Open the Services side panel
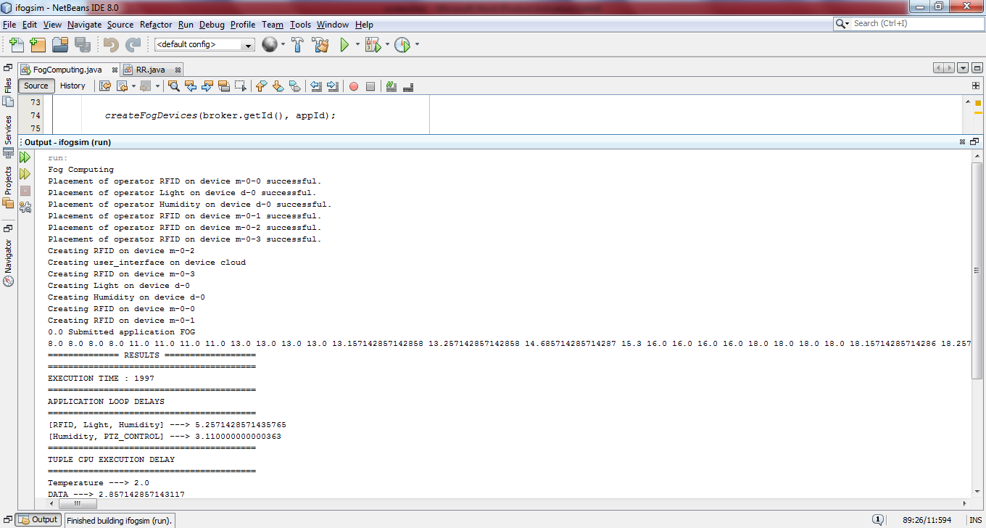Viewport: 986px width, 528px height. [x=8, y=136]
